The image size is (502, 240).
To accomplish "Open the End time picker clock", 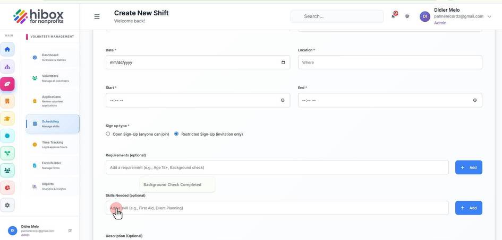I will (475, 100).
